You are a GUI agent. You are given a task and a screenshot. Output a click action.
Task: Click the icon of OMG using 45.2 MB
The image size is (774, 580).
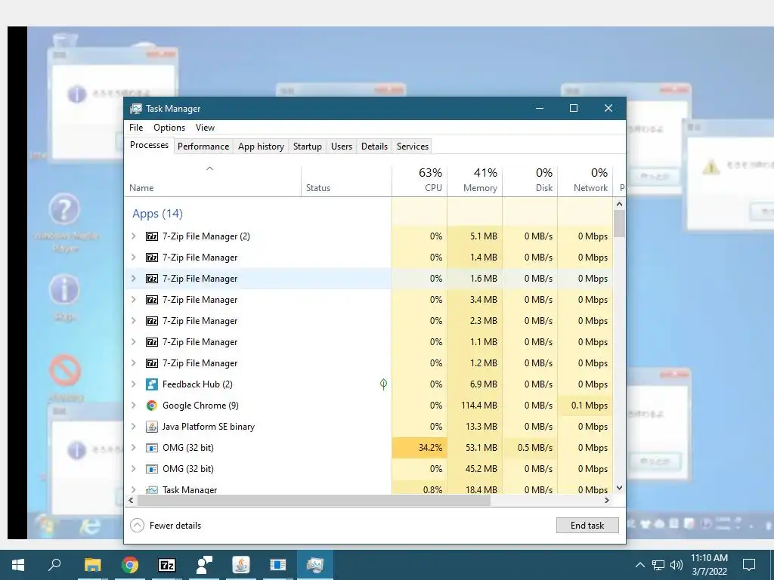(x=151, y=469)
